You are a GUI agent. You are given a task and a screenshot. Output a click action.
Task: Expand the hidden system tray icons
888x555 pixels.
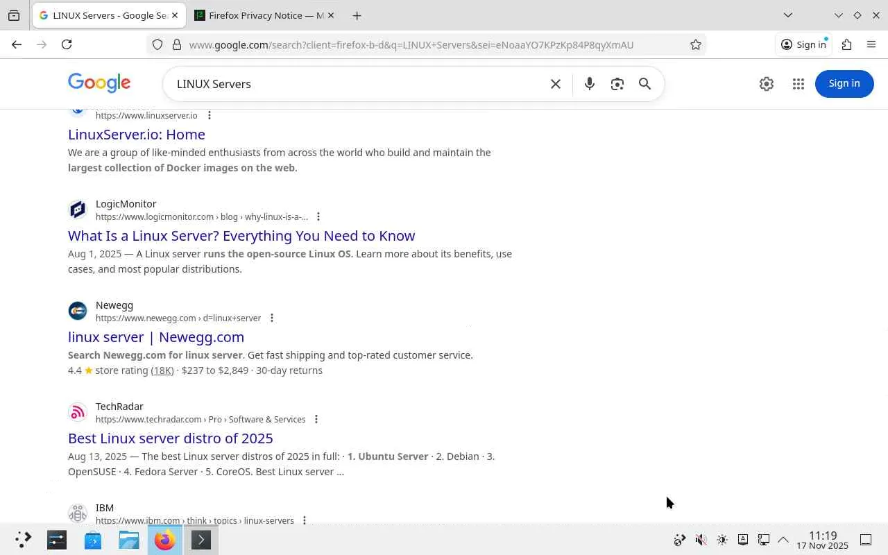point(783,540)
